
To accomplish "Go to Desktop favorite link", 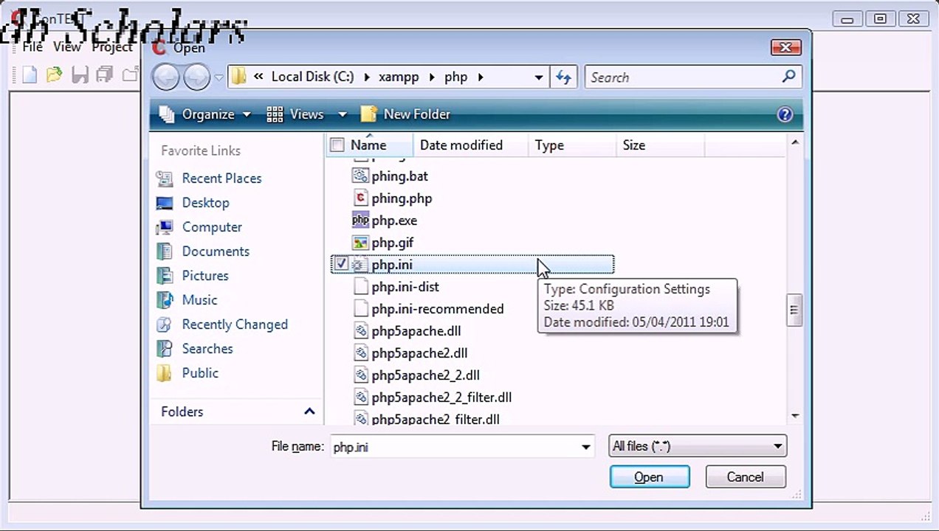I will click(x=205, y=203).
